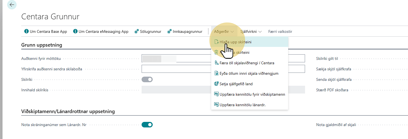
Task: Choose Uppfæra kennitölu fyrir viðskiptamenn
Action: tap(250, 94)
